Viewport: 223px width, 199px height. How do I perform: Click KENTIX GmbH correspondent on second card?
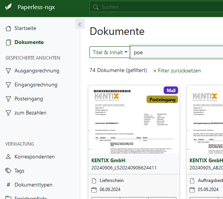[x=206, y=160]
